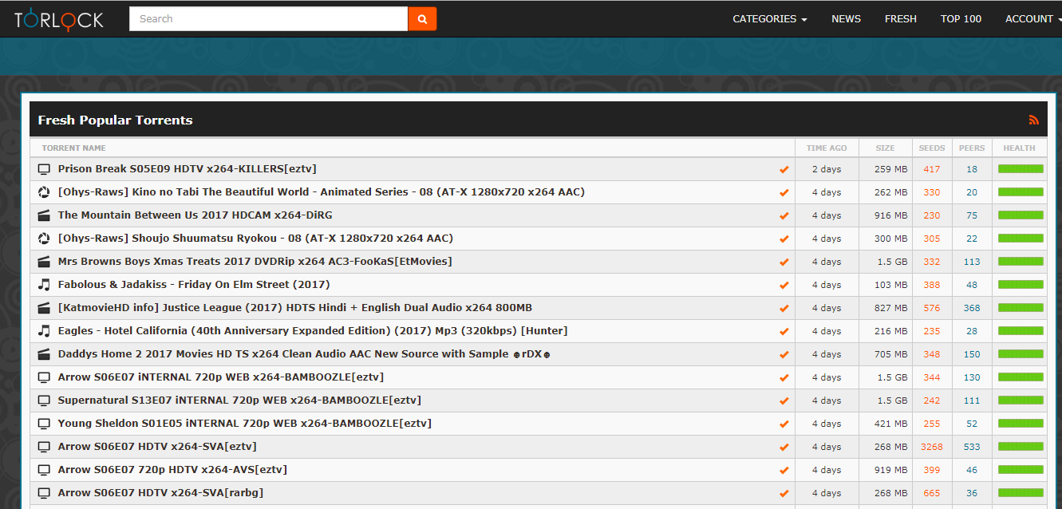Viewport: 1062px width, 509px height.
Task: Click the health bar on the Justice League row
Action: coord(1021,308)
